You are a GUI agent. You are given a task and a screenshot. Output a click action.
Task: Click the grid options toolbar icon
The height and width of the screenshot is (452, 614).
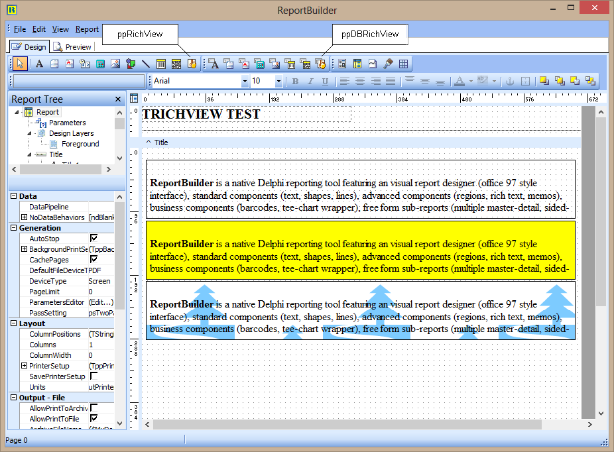403,64
